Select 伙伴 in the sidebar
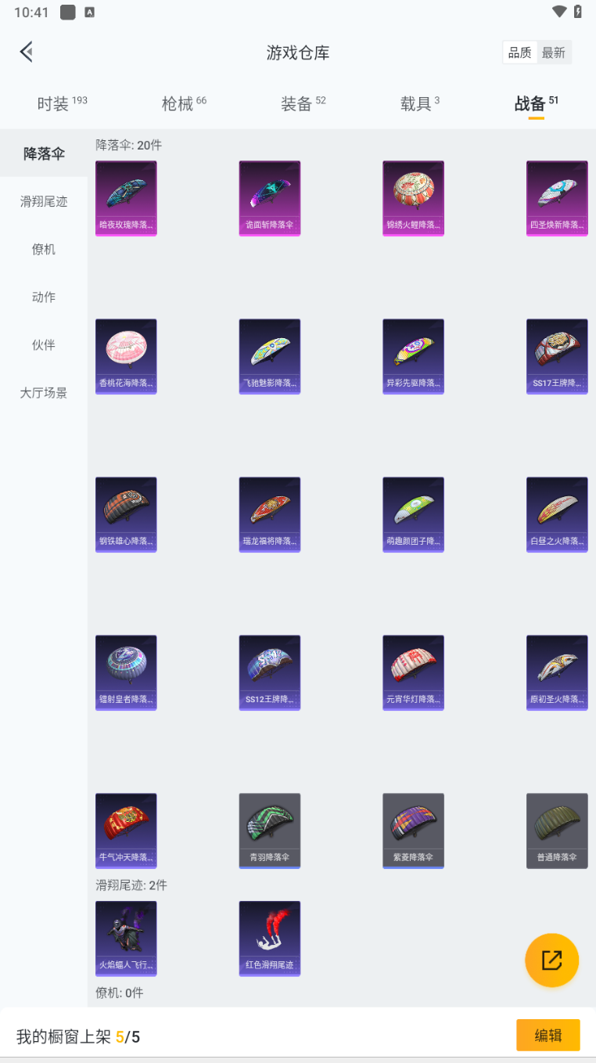This screenshot has width=596, height=1063. (x=44, y=344)
